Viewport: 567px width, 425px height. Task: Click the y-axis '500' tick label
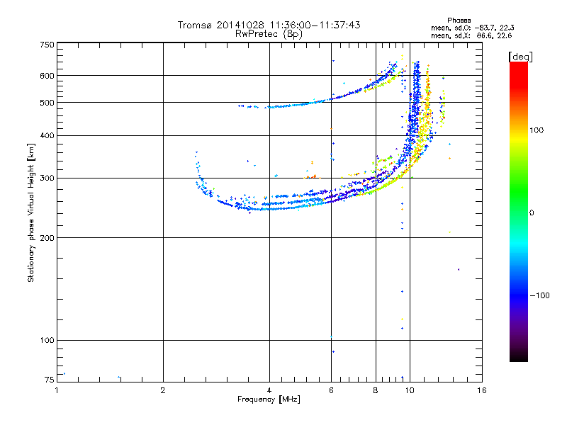coord(47,103)
